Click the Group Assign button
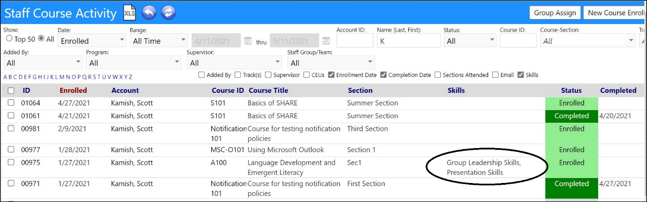 [x=555, y=13]
